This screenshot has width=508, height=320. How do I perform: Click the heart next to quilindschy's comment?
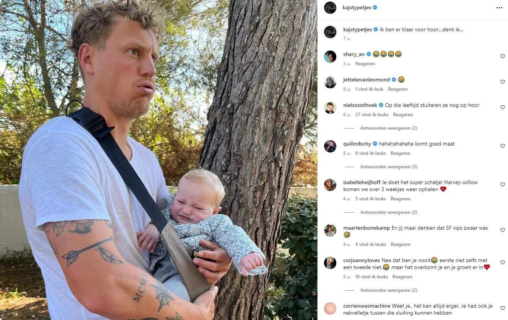coord(502,146)
